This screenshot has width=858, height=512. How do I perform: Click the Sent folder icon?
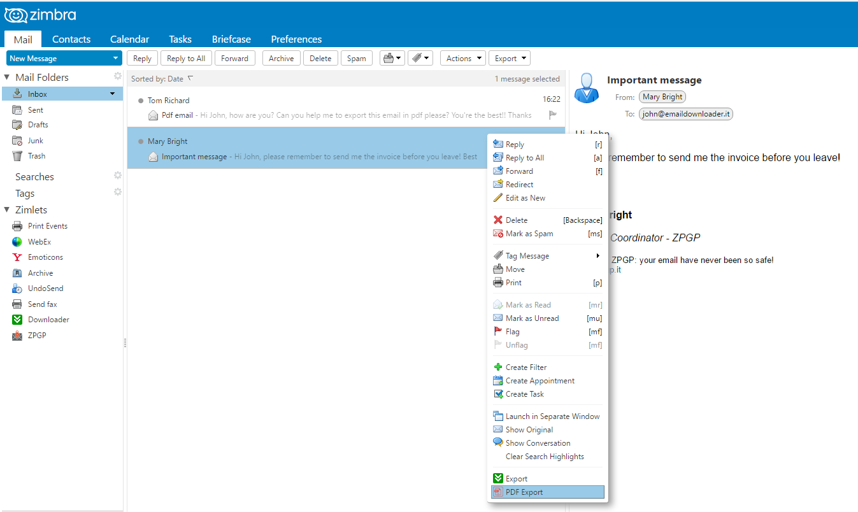[17, 110]
